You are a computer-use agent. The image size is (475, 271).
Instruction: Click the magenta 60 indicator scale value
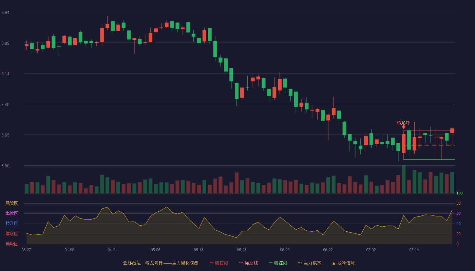click(x=458, y=213)
